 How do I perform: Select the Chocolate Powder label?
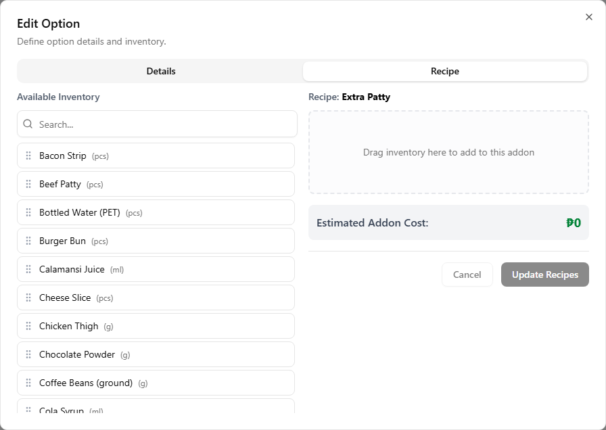click(77, 354)
